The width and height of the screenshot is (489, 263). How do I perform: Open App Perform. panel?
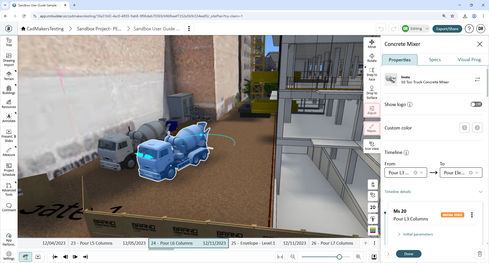click(x=9, y=240)
